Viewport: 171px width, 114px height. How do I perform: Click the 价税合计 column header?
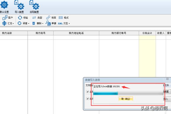[x=147, y=33]
